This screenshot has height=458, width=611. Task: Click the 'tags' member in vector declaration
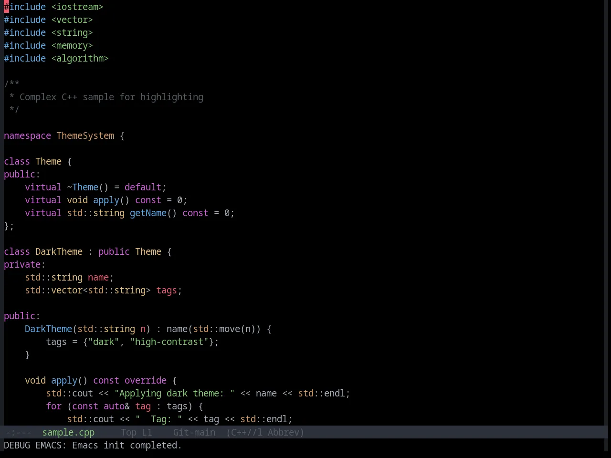click(167, 290)
